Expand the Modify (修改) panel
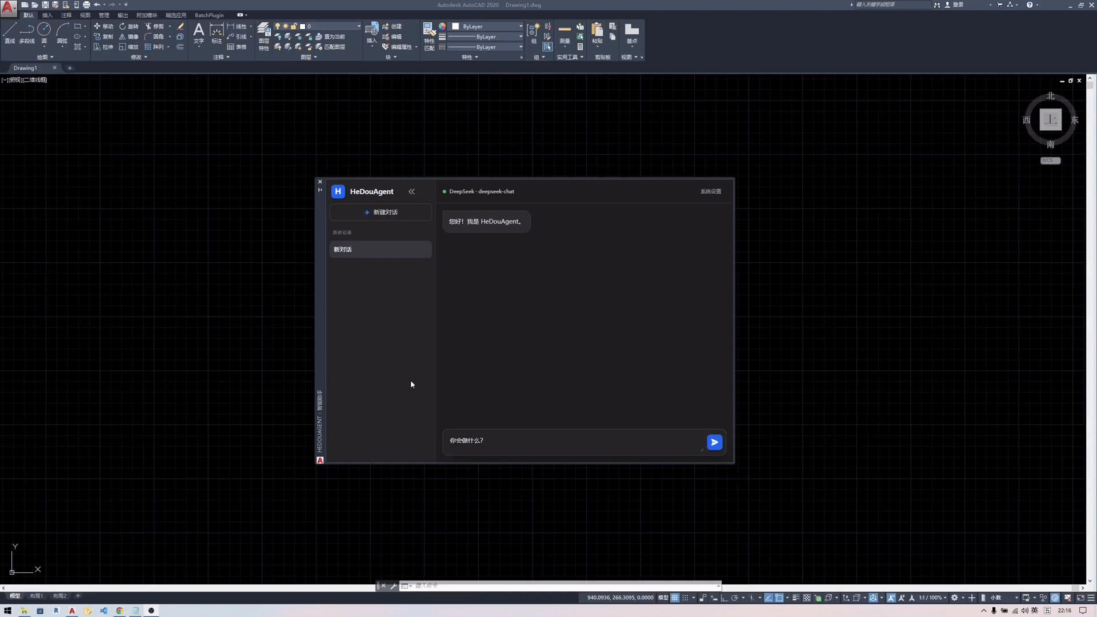Screen dimensions: 1097x617 tap(139, 57)
